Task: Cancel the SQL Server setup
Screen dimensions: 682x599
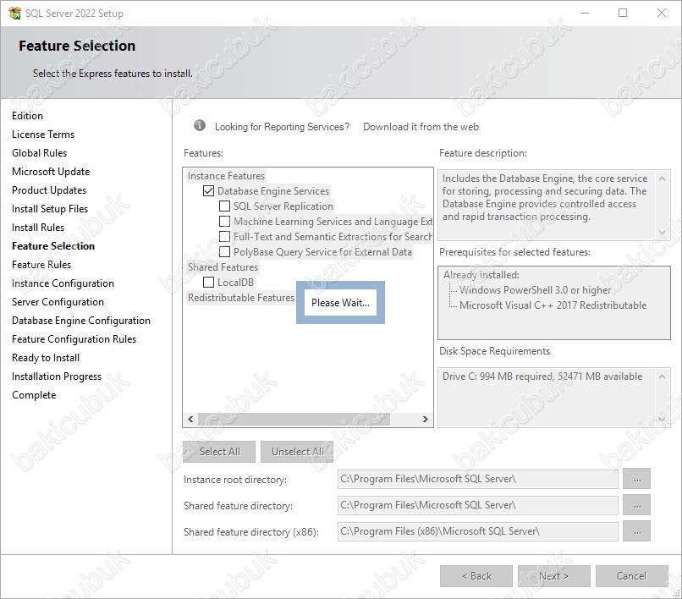Action: point(631,576)
